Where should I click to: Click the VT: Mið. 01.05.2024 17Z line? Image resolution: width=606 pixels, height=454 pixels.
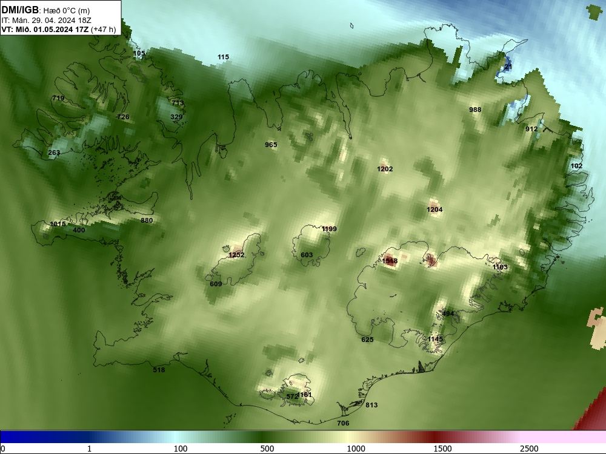click(x=58, y=30)
